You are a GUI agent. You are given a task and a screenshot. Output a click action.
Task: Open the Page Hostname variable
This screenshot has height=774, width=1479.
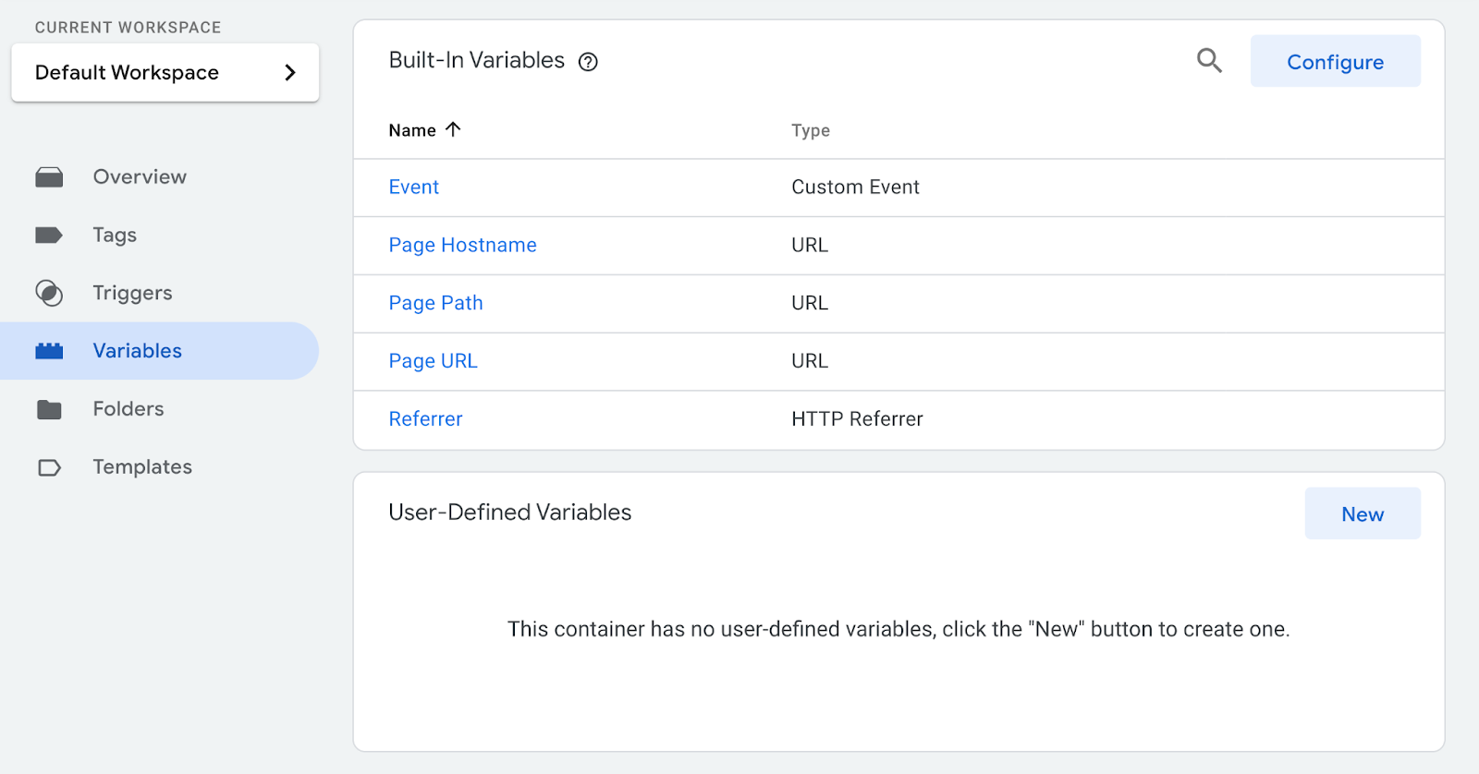coord(462,245)
